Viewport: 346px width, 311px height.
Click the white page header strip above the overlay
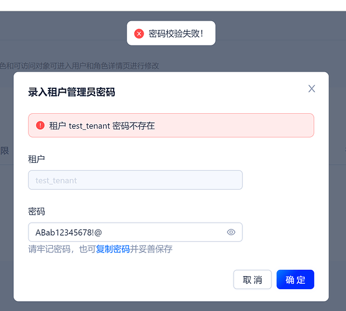tap(173, 6)
